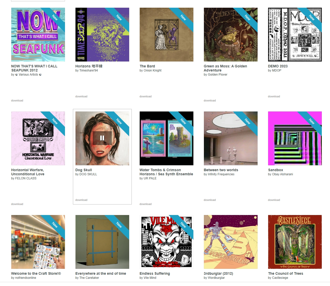Select The Bard album artwork
Image resolution: width=330 pixels, height=286 pixels.
(x=167, y=35)
